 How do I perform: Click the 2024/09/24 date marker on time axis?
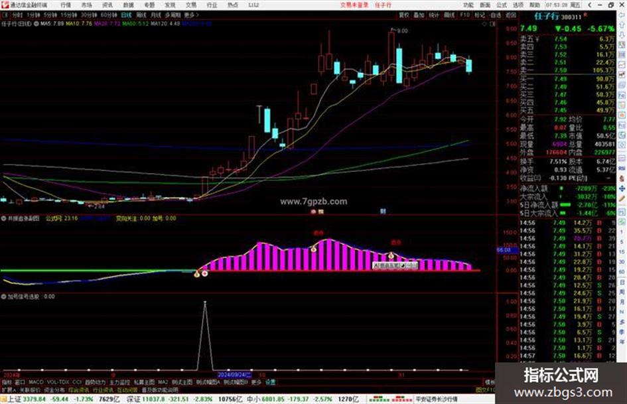(x=234, y=375)
